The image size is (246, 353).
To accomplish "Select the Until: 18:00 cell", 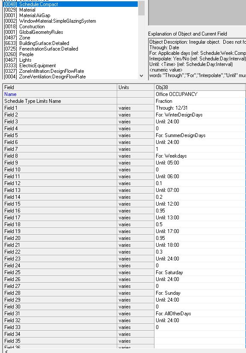I will coord(200,245).
